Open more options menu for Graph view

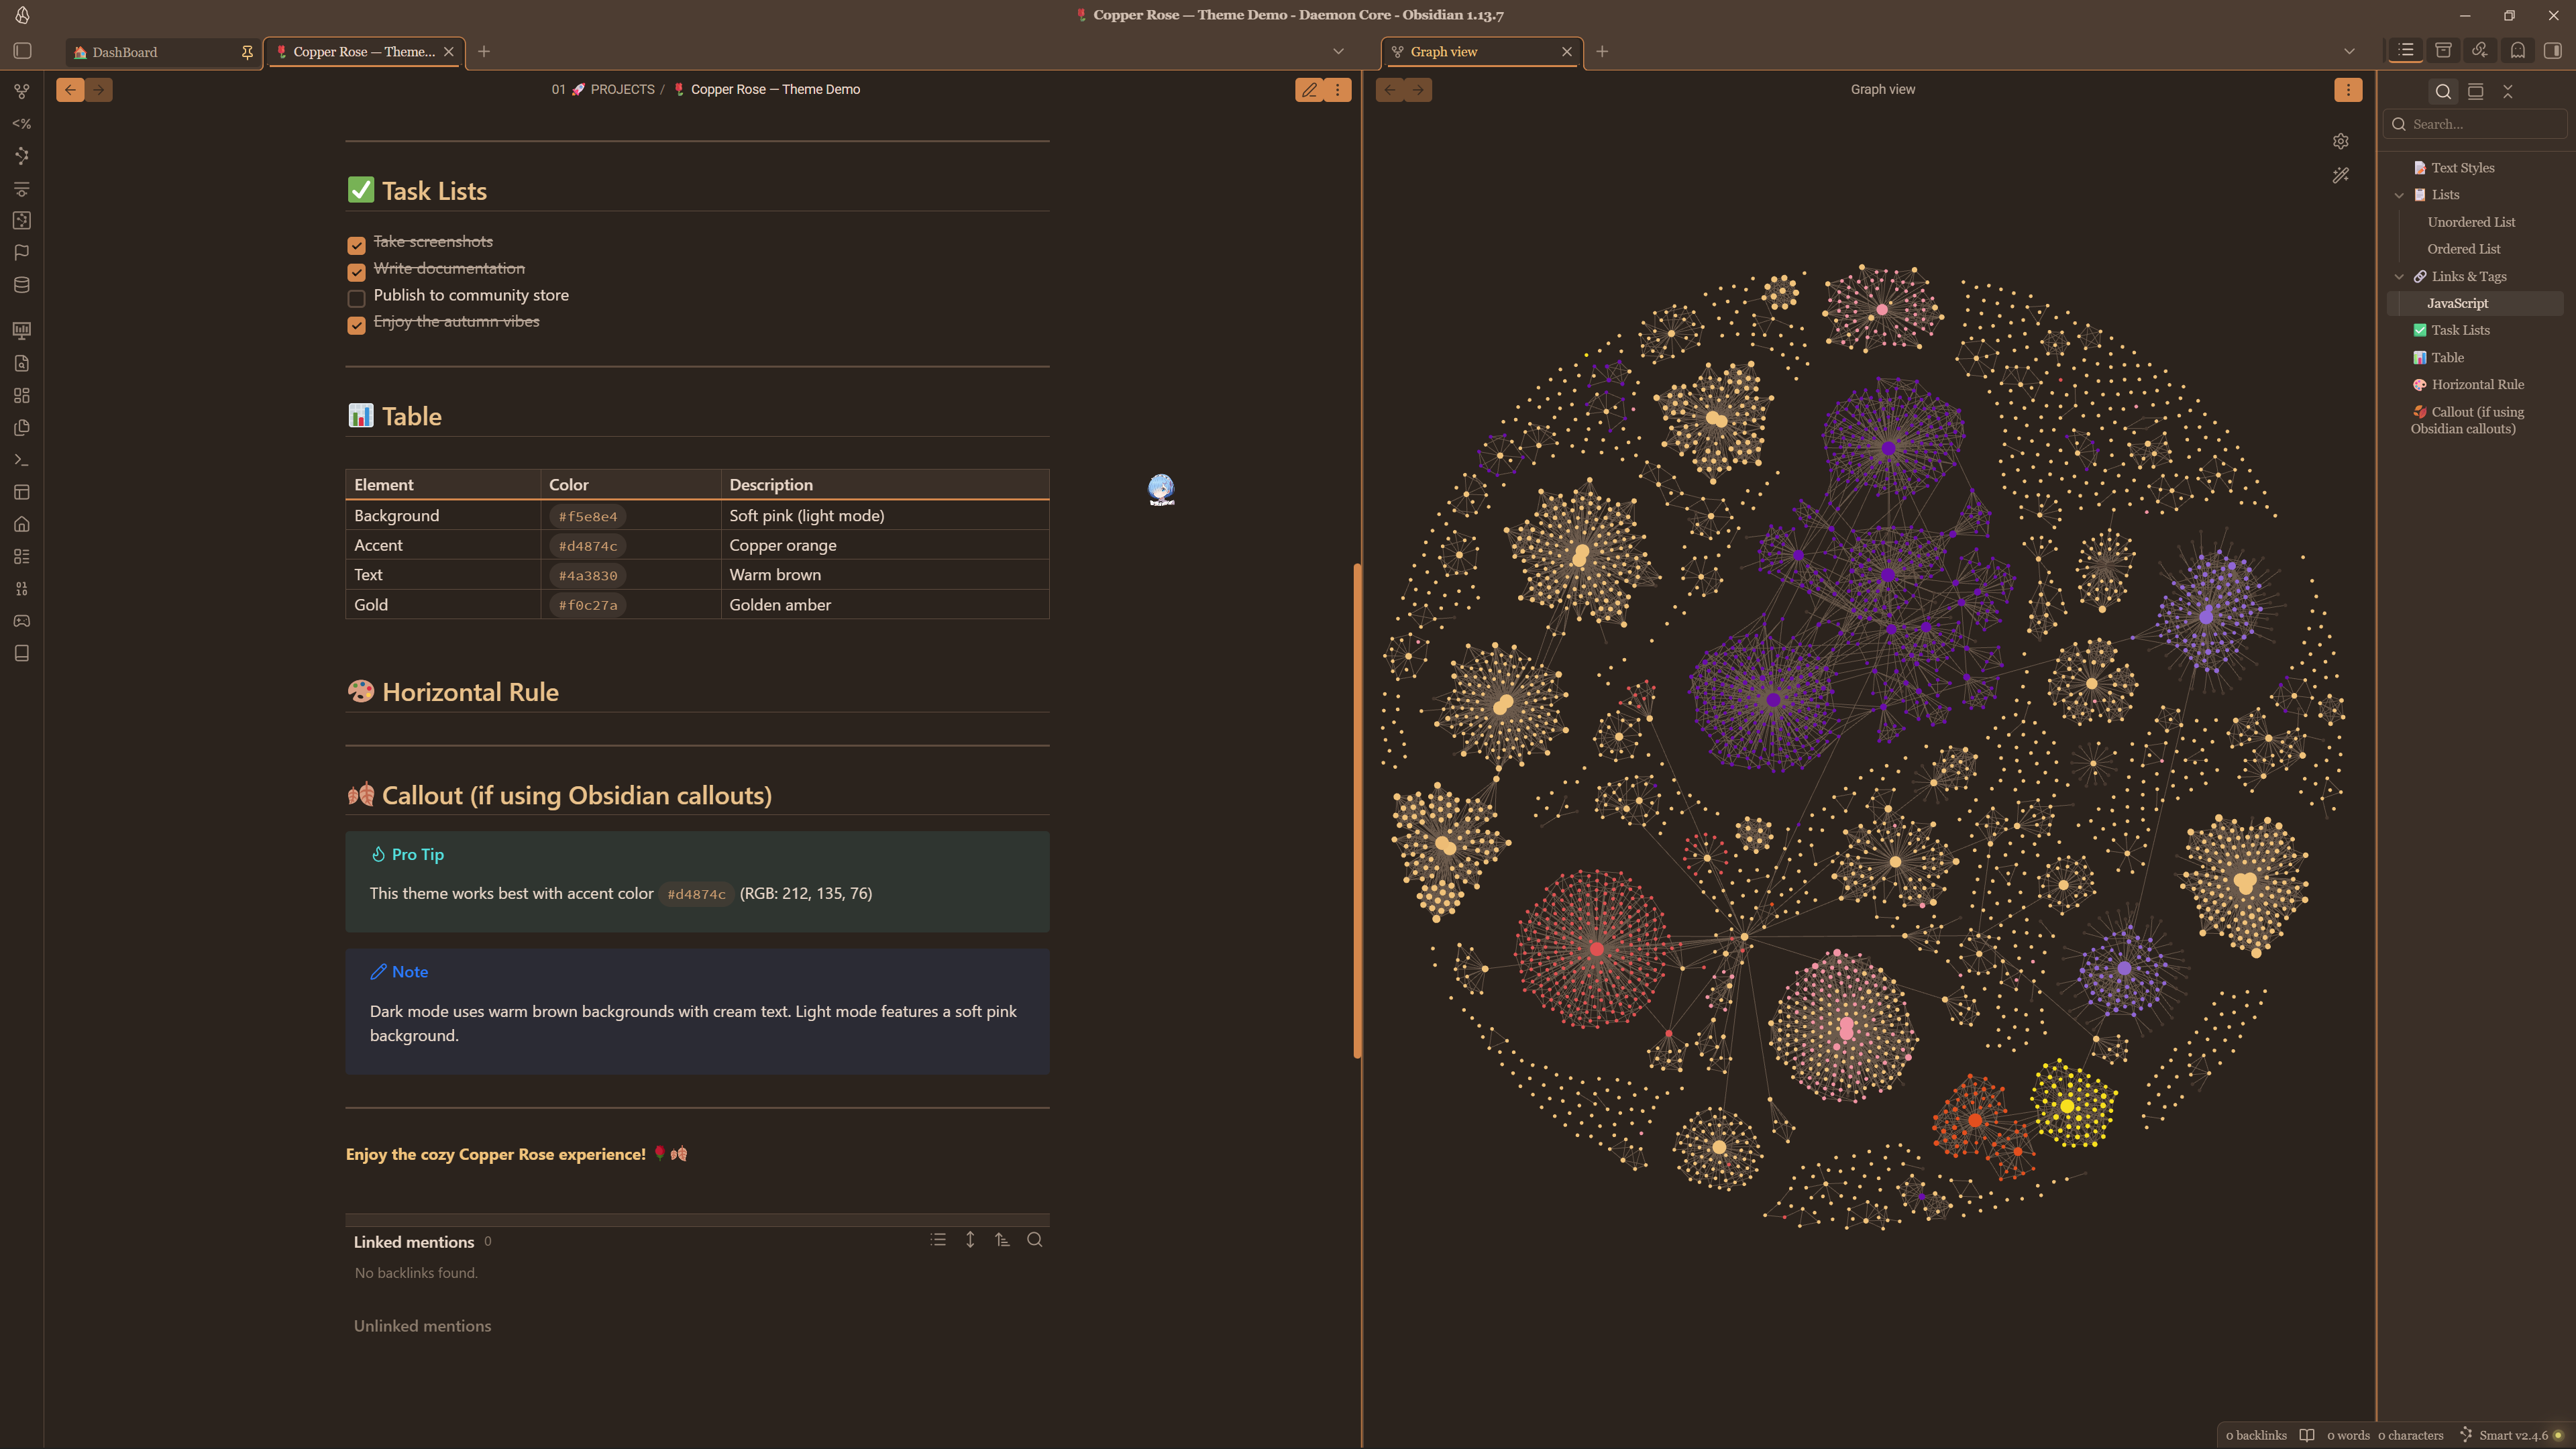point(2348,90)
